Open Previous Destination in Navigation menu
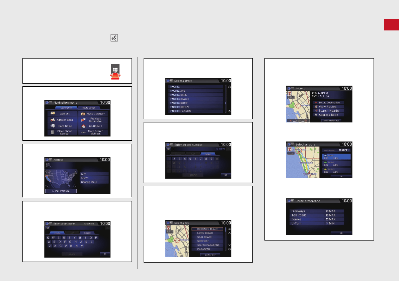 point(93,120)
